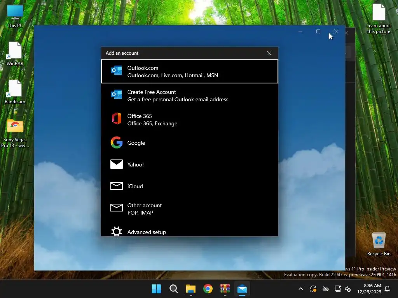Open WinRAR from the taskbar

tap(225, 289)
